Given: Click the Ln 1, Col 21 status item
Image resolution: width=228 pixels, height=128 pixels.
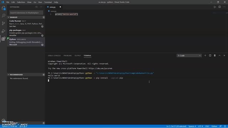Looking at the screenshot, I should (x=176, y=127).
